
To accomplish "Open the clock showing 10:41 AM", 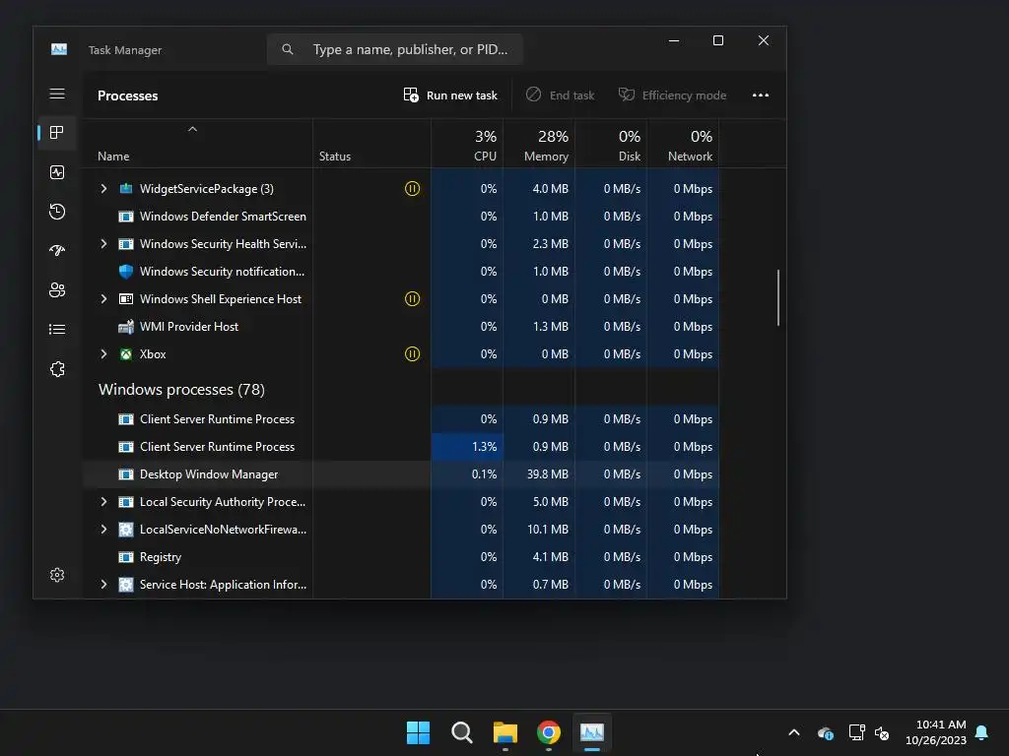I will tap(936, 732).
